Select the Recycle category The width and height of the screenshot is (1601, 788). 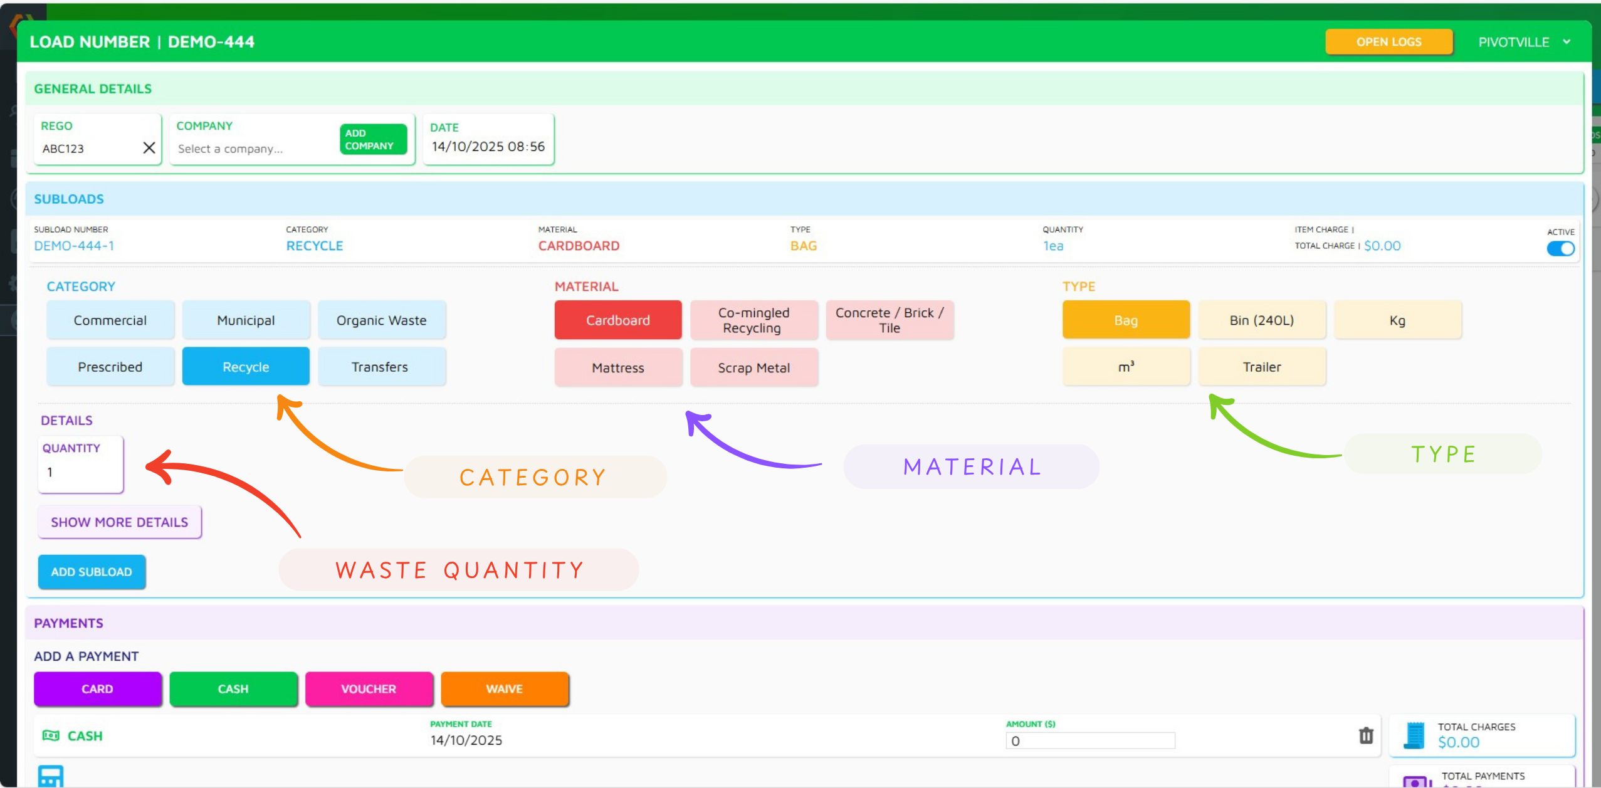[246, 367]
